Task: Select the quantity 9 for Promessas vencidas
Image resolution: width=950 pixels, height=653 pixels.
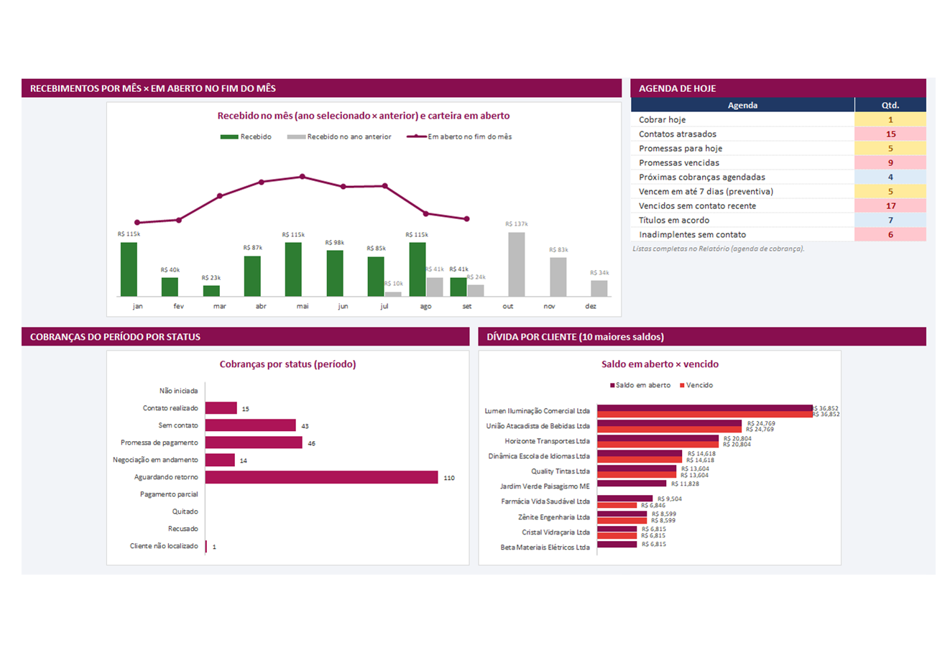Action: (x=890, y=163)
